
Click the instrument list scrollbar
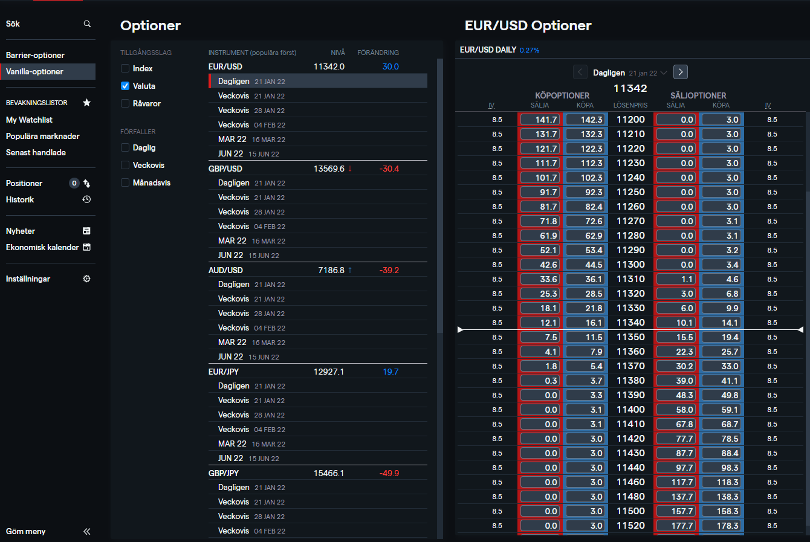point(440,196)
